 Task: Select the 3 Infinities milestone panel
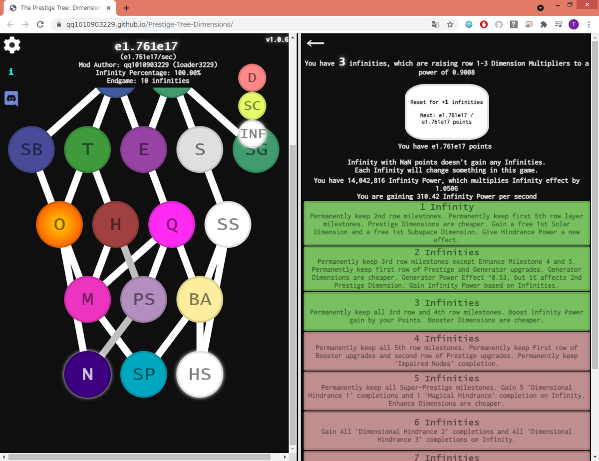pos(447,311)
